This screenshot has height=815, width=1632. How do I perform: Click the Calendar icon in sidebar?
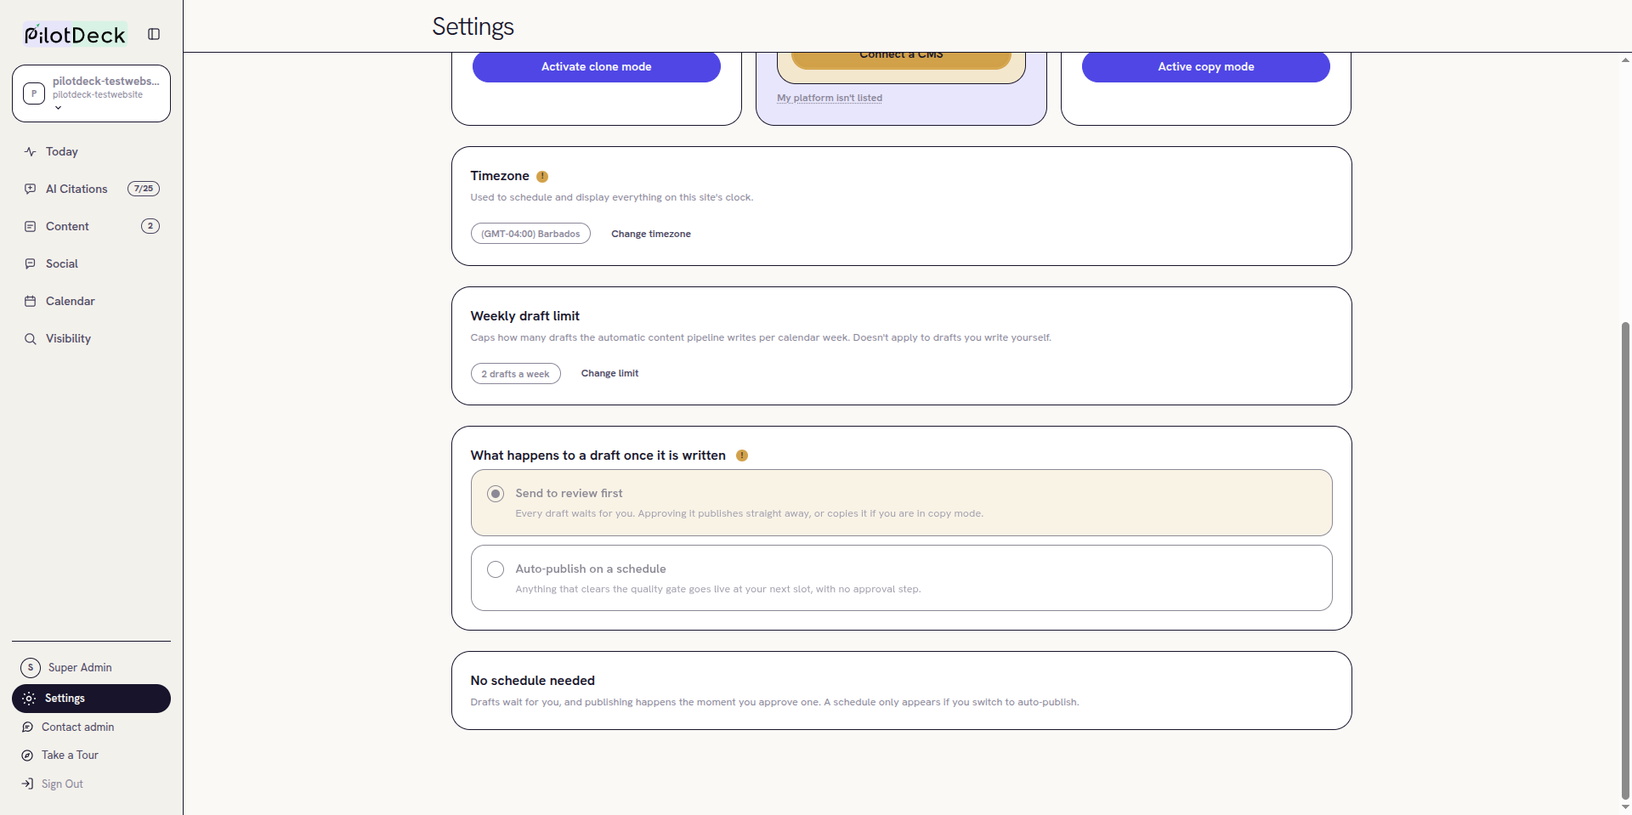point(31,301)
